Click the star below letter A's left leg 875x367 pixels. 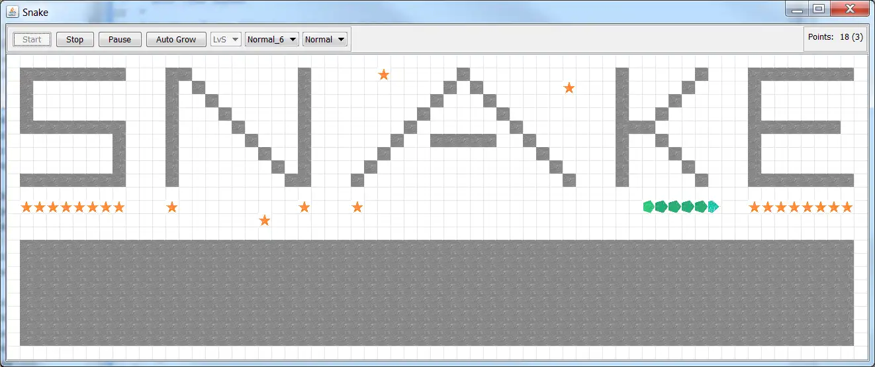click(x=357, y=207)
